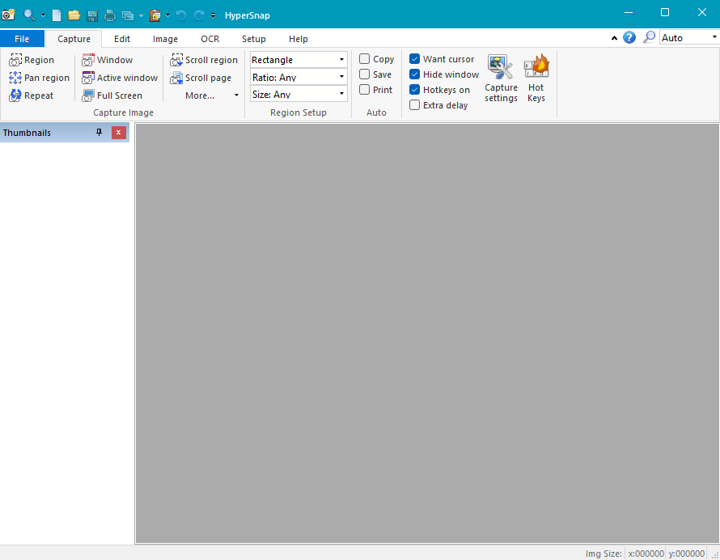This screenshot has height=560, width=720.
Task: Click the magnifier icon beside the Auto zoom box
Action: pyautogui.click(x=648, y=38)
